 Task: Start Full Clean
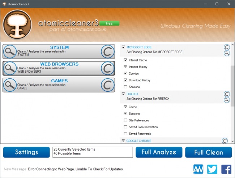[209, 152]
